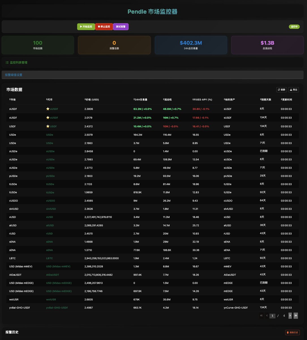Open the green yvBal-GHO-USDf token link
The height and width of the screenshot is (340, 307).
[57, 308]
